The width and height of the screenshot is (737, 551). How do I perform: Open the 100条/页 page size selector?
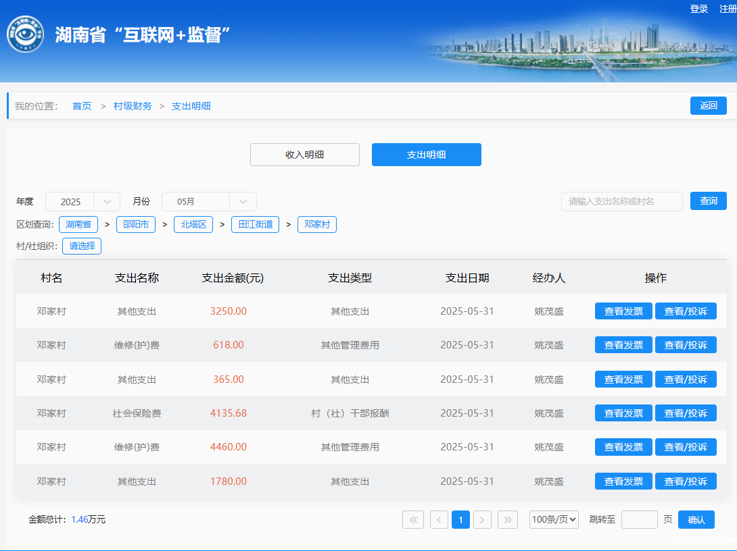[554, 519]
